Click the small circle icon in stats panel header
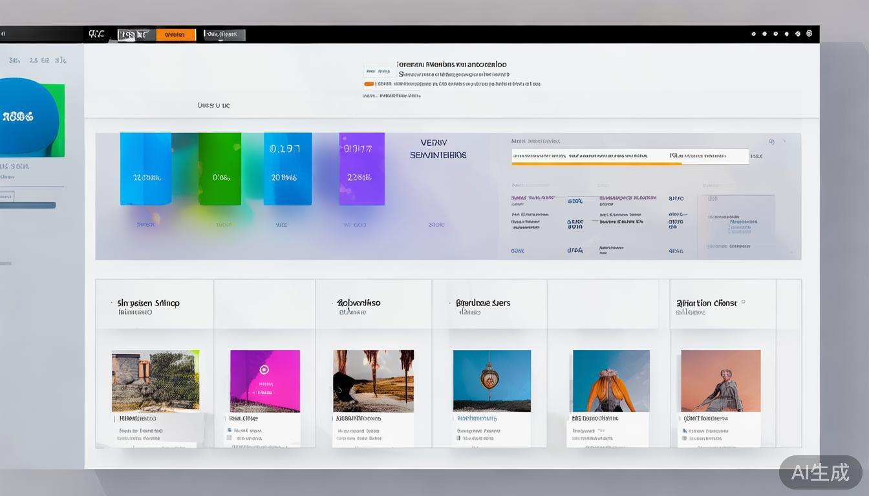The image size is (869, 496). [771, 141]
